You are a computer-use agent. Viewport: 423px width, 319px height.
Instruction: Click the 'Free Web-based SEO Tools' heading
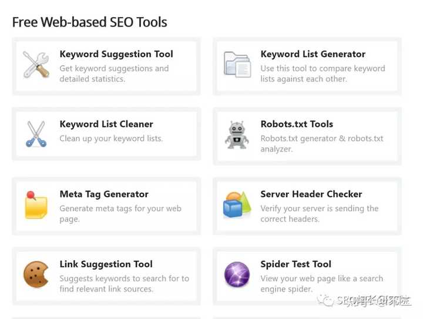[x=90, y=22]
